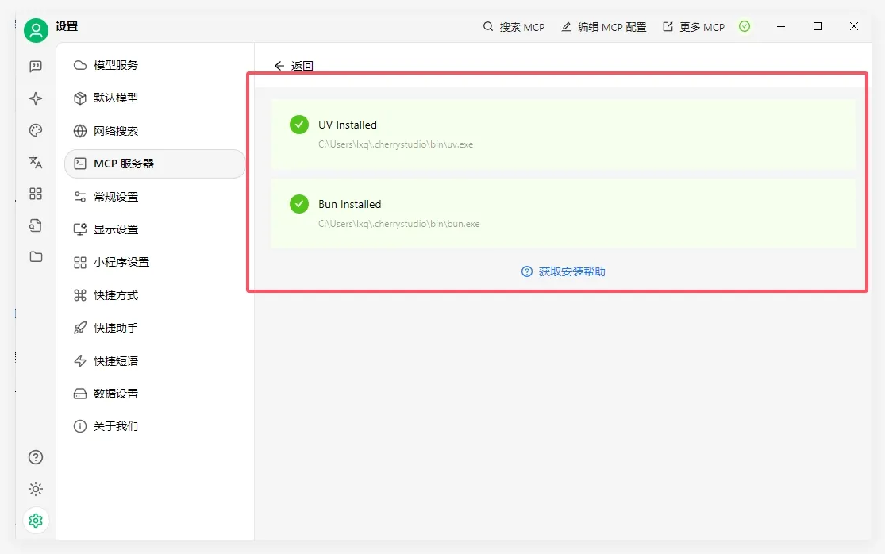885x554 pixels.
Task: Open the user avatar profile
Action: [36, 31]
